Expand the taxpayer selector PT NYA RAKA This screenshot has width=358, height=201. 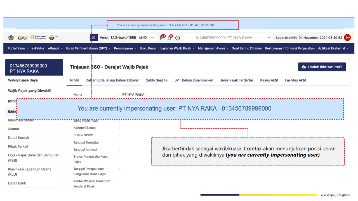tap(228, 37)
